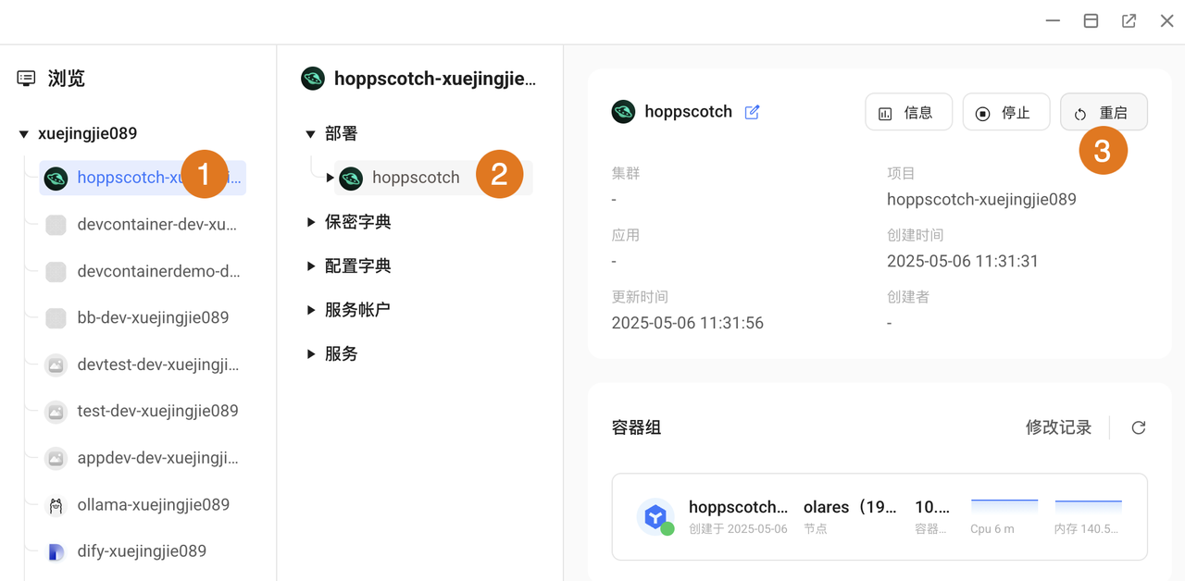
Task: Open devcontainerdemo-d... project
Action: pos(158,272)
